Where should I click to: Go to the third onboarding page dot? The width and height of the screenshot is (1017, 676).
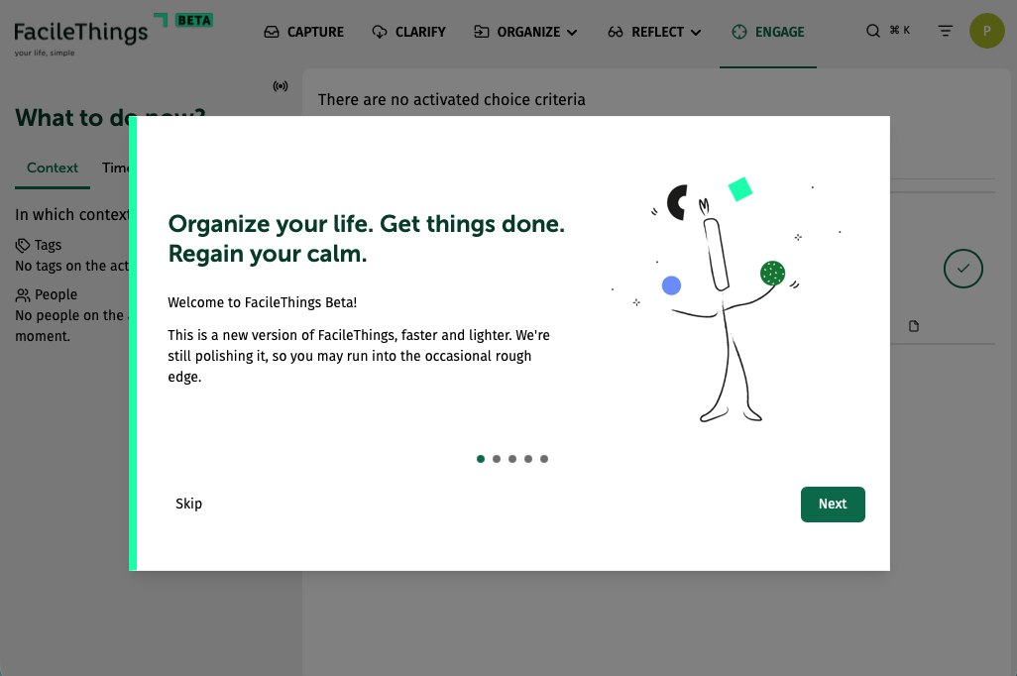point(512,459)
